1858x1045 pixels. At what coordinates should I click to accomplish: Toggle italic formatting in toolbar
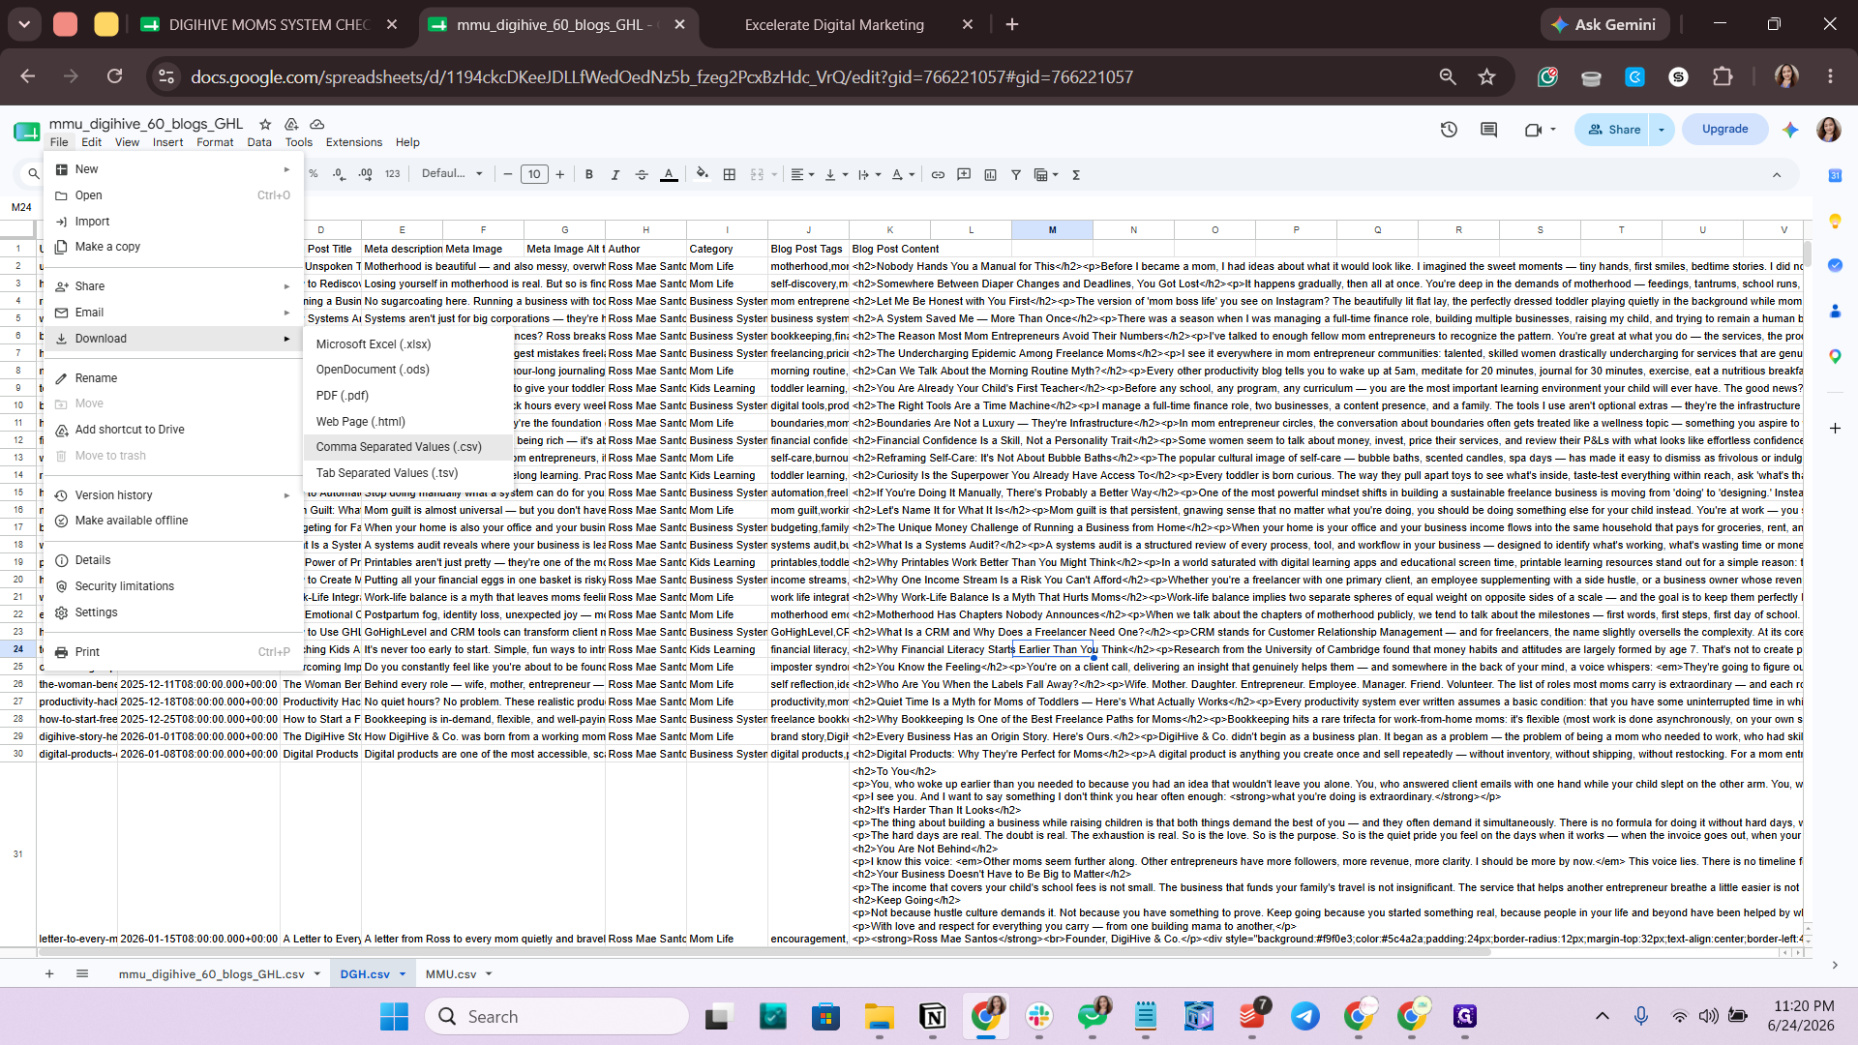pos(614,174)
